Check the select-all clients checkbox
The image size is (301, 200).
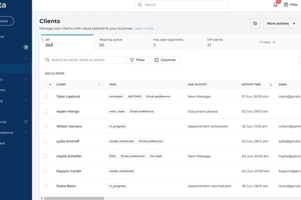pos(46,84)
